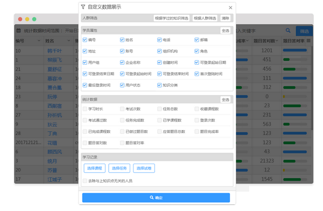
Task: Open the 题目答对数 column header dropdown
Action: click(x=277, y=40)
